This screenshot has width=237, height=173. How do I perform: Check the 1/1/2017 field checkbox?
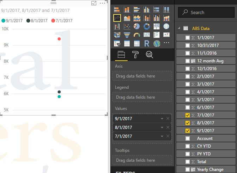(x=187, y=38)
